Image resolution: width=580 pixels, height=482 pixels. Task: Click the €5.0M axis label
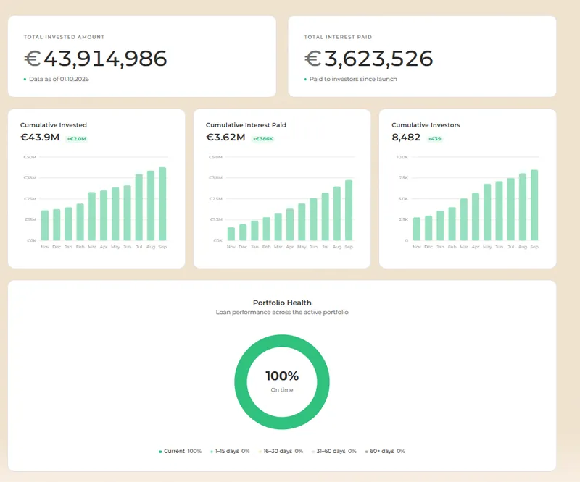pos(215,157)
